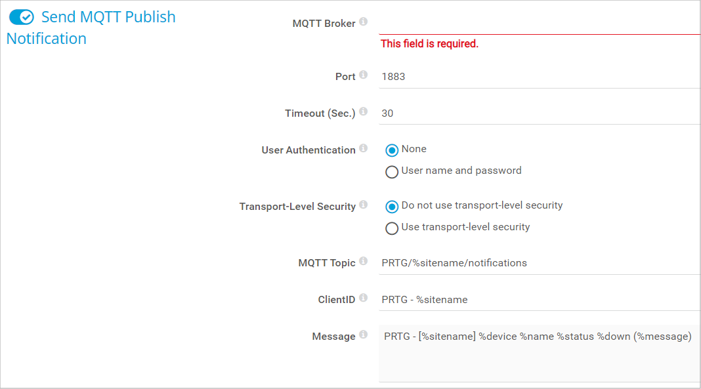Click info icon beside Port label
The image size is (701, 389).
pos(364,75)
